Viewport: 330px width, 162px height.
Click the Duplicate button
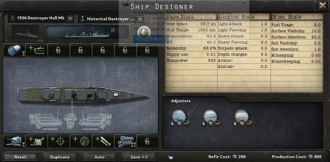tap(60, 157)
